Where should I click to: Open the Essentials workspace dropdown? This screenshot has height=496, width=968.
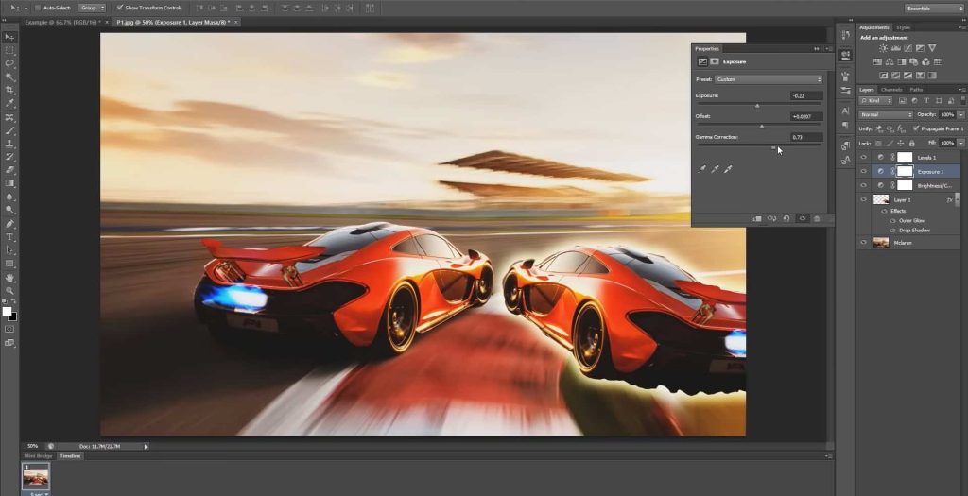click(x=933, y=8)
